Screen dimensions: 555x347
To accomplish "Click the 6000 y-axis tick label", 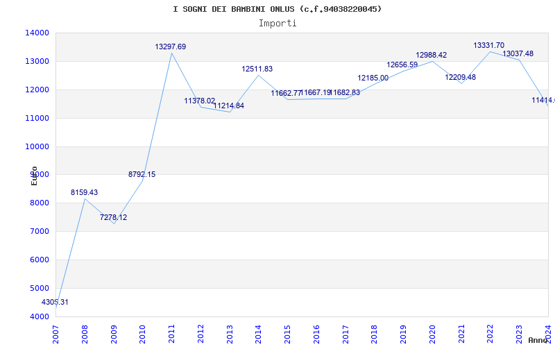I will (39, 260).
